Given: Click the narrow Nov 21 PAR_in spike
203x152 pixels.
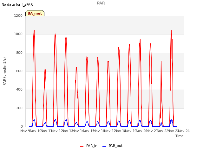Looking at the screenshot, I should 161,61.
